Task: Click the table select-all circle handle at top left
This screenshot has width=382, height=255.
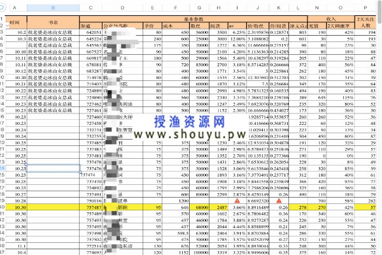Action: pyautogui.click(x=2, y=8)
